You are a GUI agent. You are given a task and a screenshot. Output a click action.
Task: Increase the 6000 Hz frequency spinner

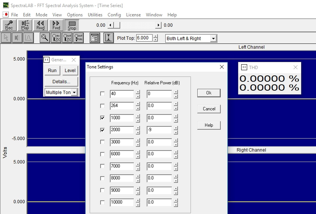point(138,152)
